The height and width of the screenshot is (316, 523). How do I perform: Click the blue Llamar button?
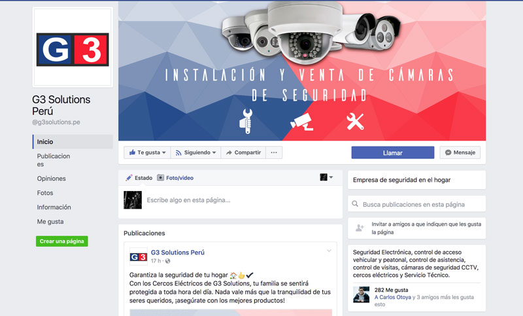(x=393, y=152)
